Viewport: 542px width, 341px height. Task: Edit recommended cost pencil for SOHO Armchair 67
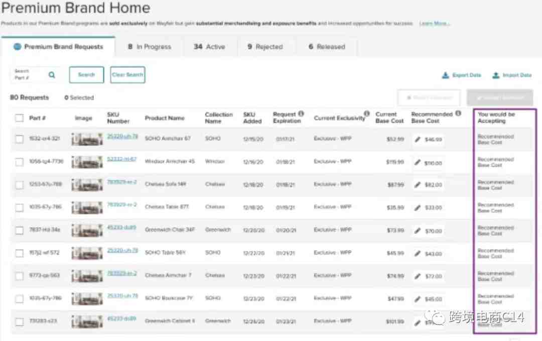[418, 140]
